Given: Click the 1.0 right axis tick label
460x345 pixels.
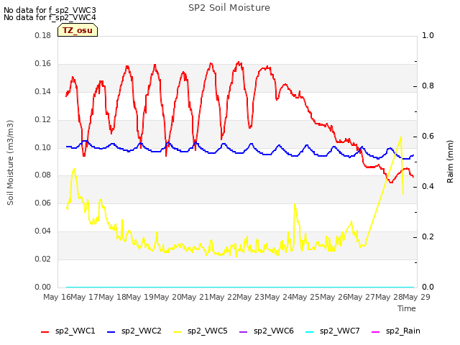Looking at the screenshot, I should [428, 36].
